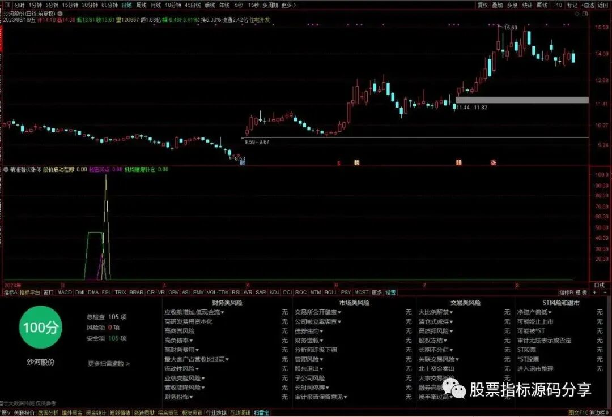Screen dimensions: 612x417
Task: Switch to 分时 chart period
Action: point(19,6)
